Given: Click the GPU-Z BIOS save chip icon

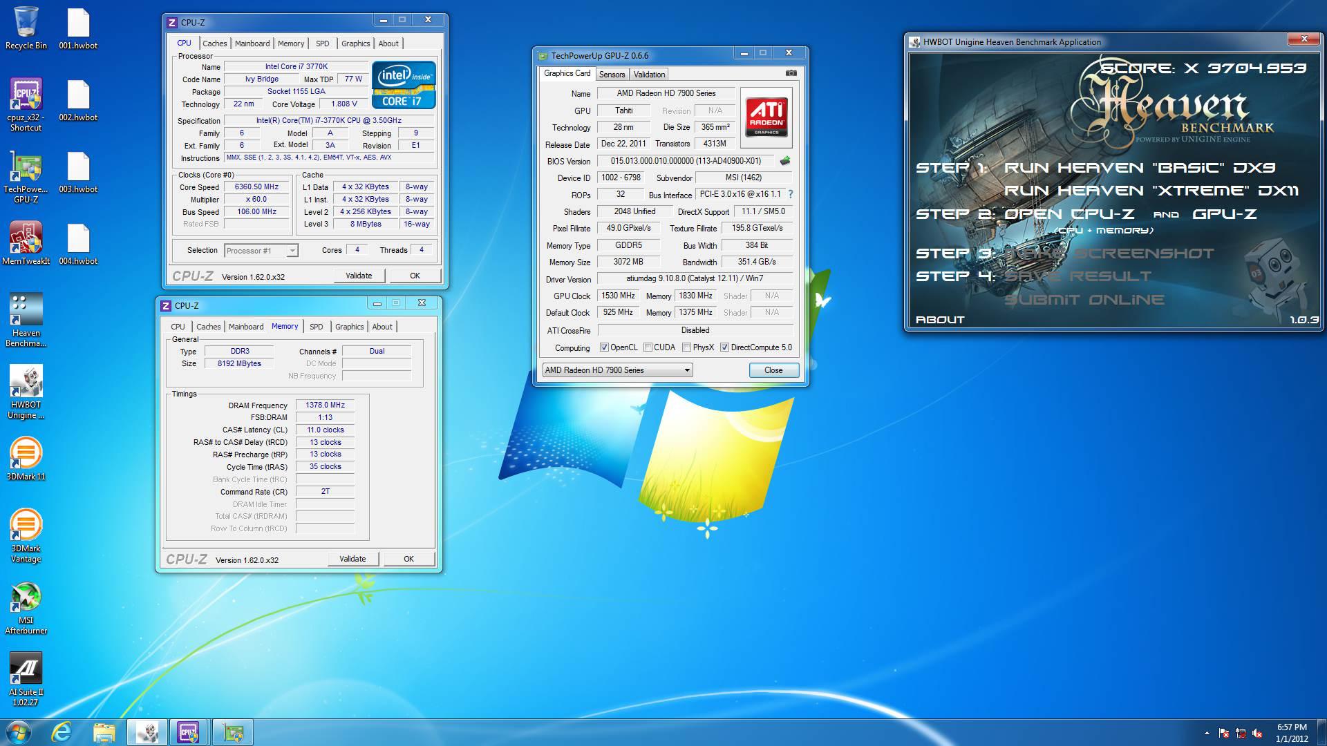Looking at the screenshot, I should click(x=784, y=161).
